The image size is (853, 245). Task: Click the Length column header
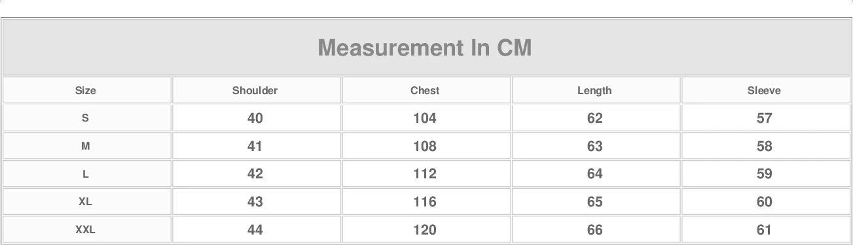594,90
